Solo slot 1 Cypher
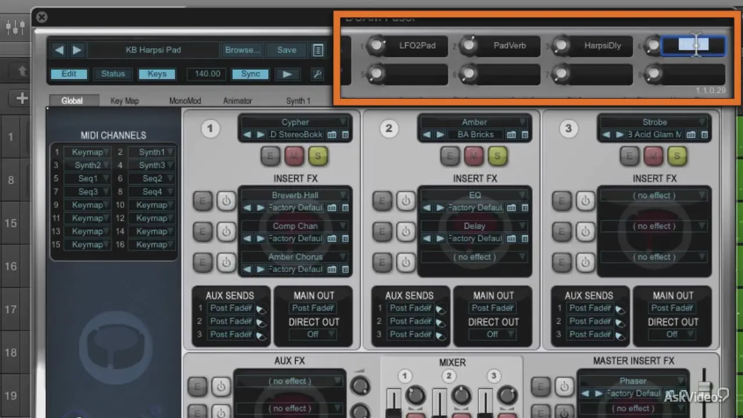Screen dimensions: 743x418 [318, 155]
